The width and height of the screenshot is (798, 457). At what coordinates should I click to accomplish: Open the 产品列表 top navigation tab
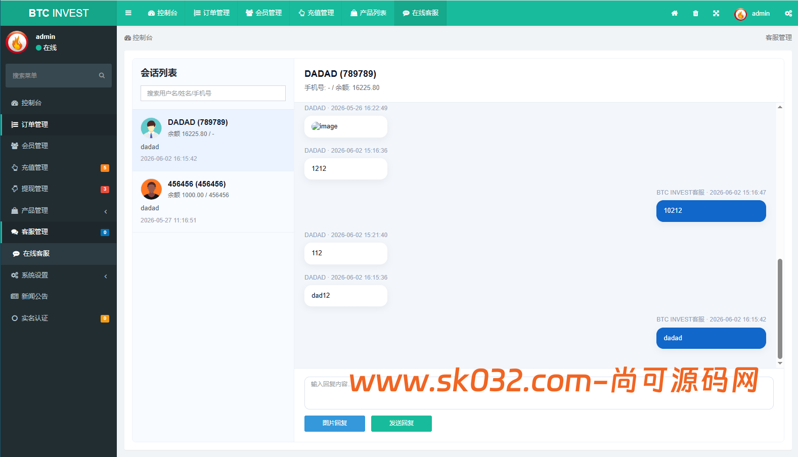pyautogui.click(x=368, y=13)
